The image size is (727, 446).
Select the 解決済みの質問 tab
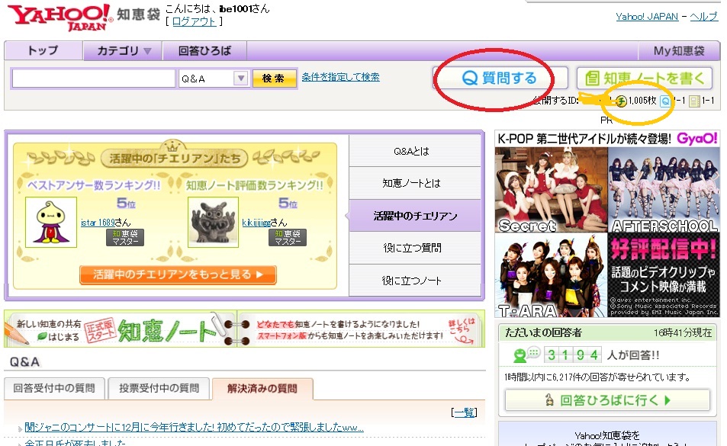[262, 388]
